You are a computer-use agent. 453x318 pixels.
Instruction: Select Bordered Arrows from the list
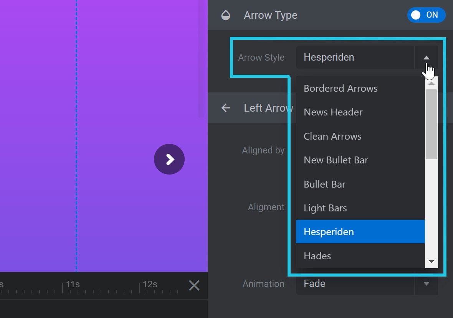(360, 88)
